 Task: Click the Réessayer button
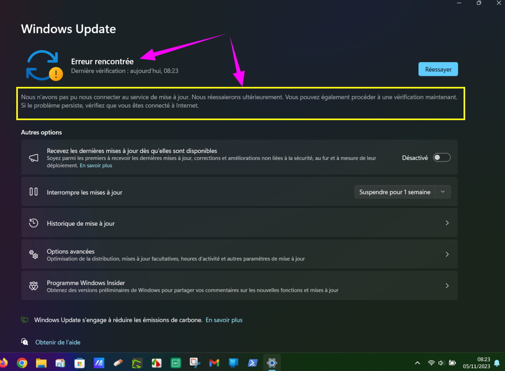click(x=438, y=69)
